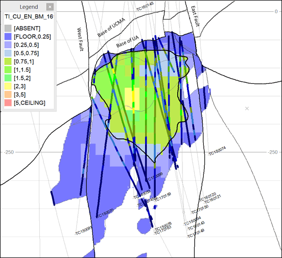Screen dimensions: 282x258
Task: Select the [ABSENT] legend label
Action: coord(27,29)
